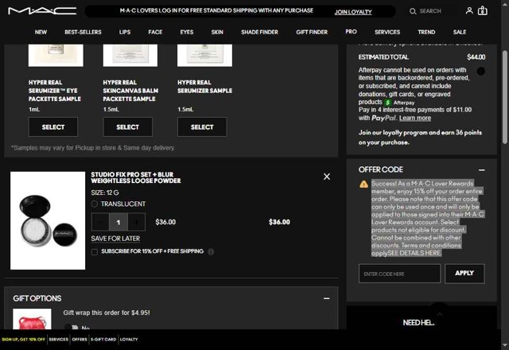This screenshot has width=509, height=350.
Task: Click the Skincanvas Balm sample image
Action: [130, 56]
